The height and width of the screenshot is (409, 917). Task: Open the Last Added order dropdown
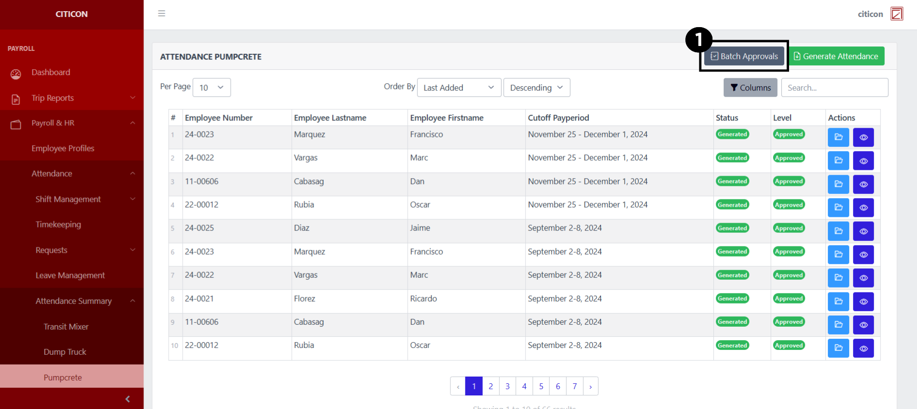pyautogui.click(x=458, y=88)
